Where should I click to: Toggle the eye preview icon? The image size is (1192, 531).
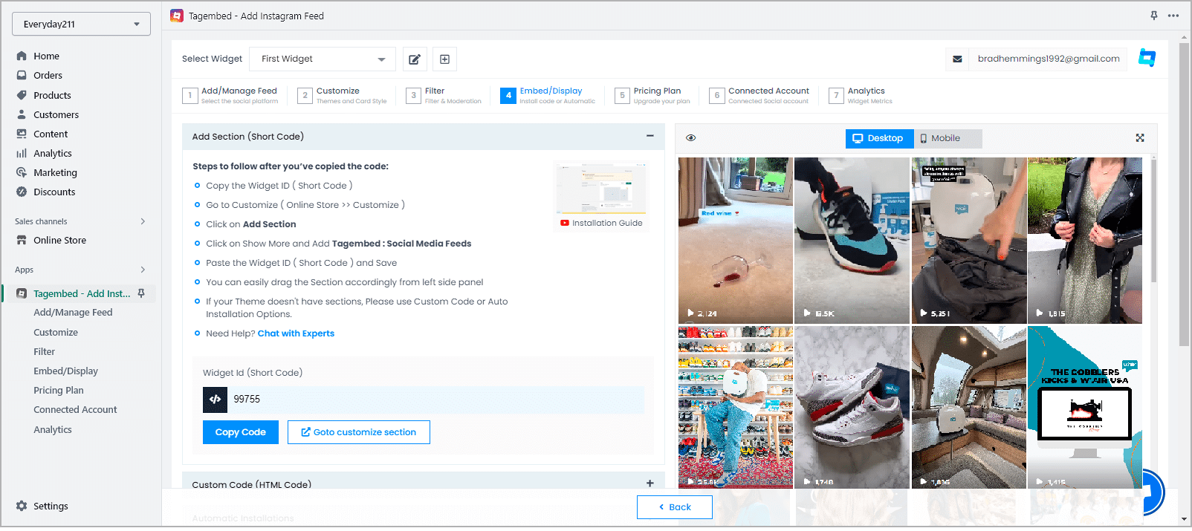click(691, 138)
